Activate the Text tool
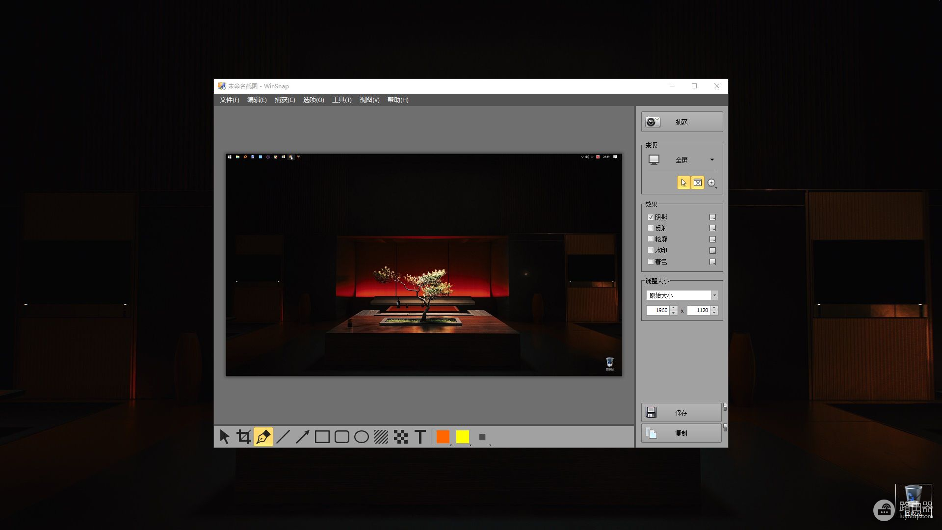The height and width of the screenshot is (530, 942). [x=420, y=437]
